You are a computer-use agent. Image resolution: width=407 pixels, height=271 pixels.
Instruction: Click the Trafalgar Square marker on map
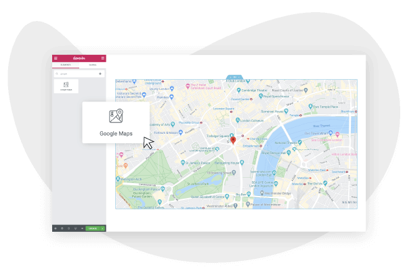[x=232, y=135]
